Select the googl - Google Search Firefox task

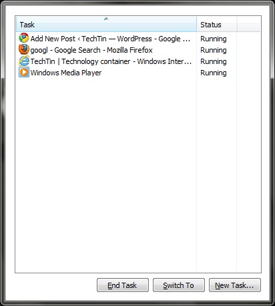(91, 50)
